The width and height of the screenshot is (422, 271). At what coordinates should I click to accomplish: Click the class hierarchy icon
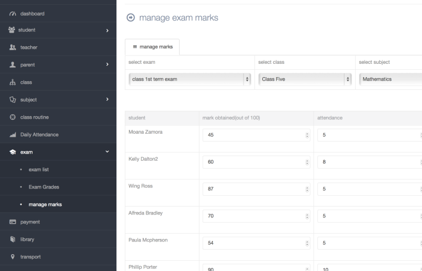pos(13,83)
